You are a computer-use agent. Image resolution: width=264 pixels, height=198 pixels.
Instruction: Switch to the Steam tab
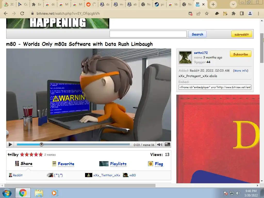click(159, 4)
